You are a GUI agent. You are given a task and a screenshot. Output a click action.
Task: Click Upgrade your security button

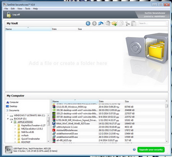click(x=151, y=150)
